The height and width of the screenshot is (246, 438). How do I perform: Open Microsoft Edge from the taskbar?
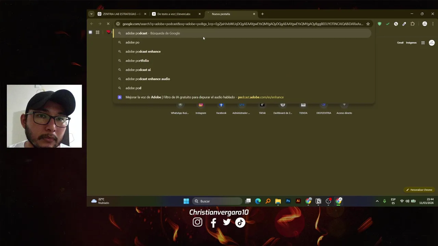pos(258,201)
